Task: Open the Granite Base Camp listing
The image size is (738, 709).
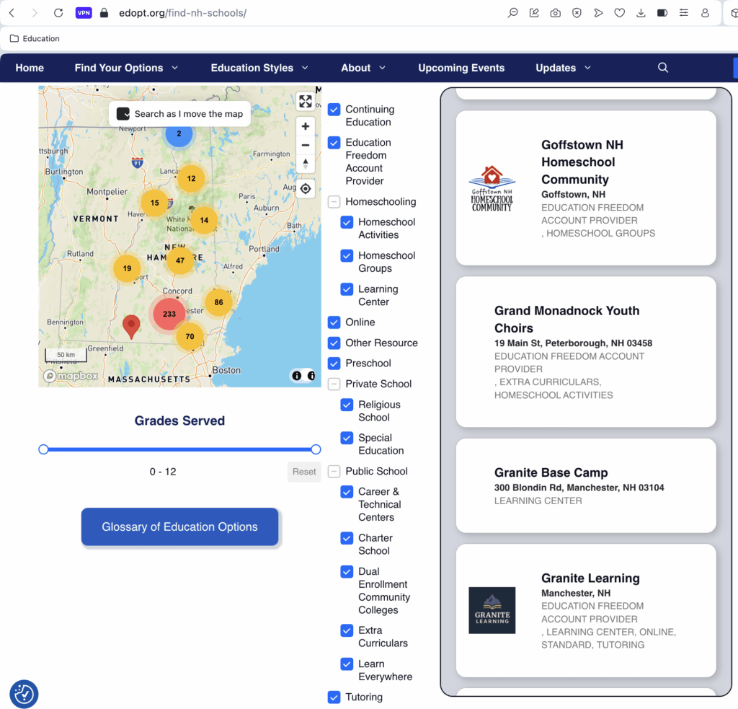Action: coord(551,473)
